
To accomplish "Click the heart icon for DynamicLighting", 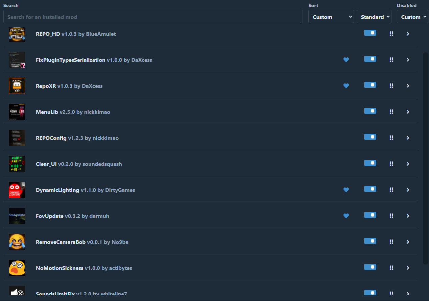I will pyautogui.click(x=346, y=190).
